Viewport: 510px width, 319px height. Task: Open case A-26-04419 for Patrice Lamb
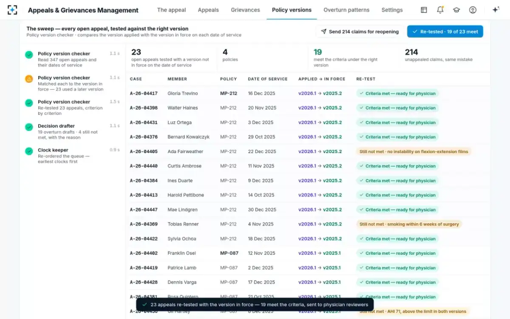pos(144,268)
